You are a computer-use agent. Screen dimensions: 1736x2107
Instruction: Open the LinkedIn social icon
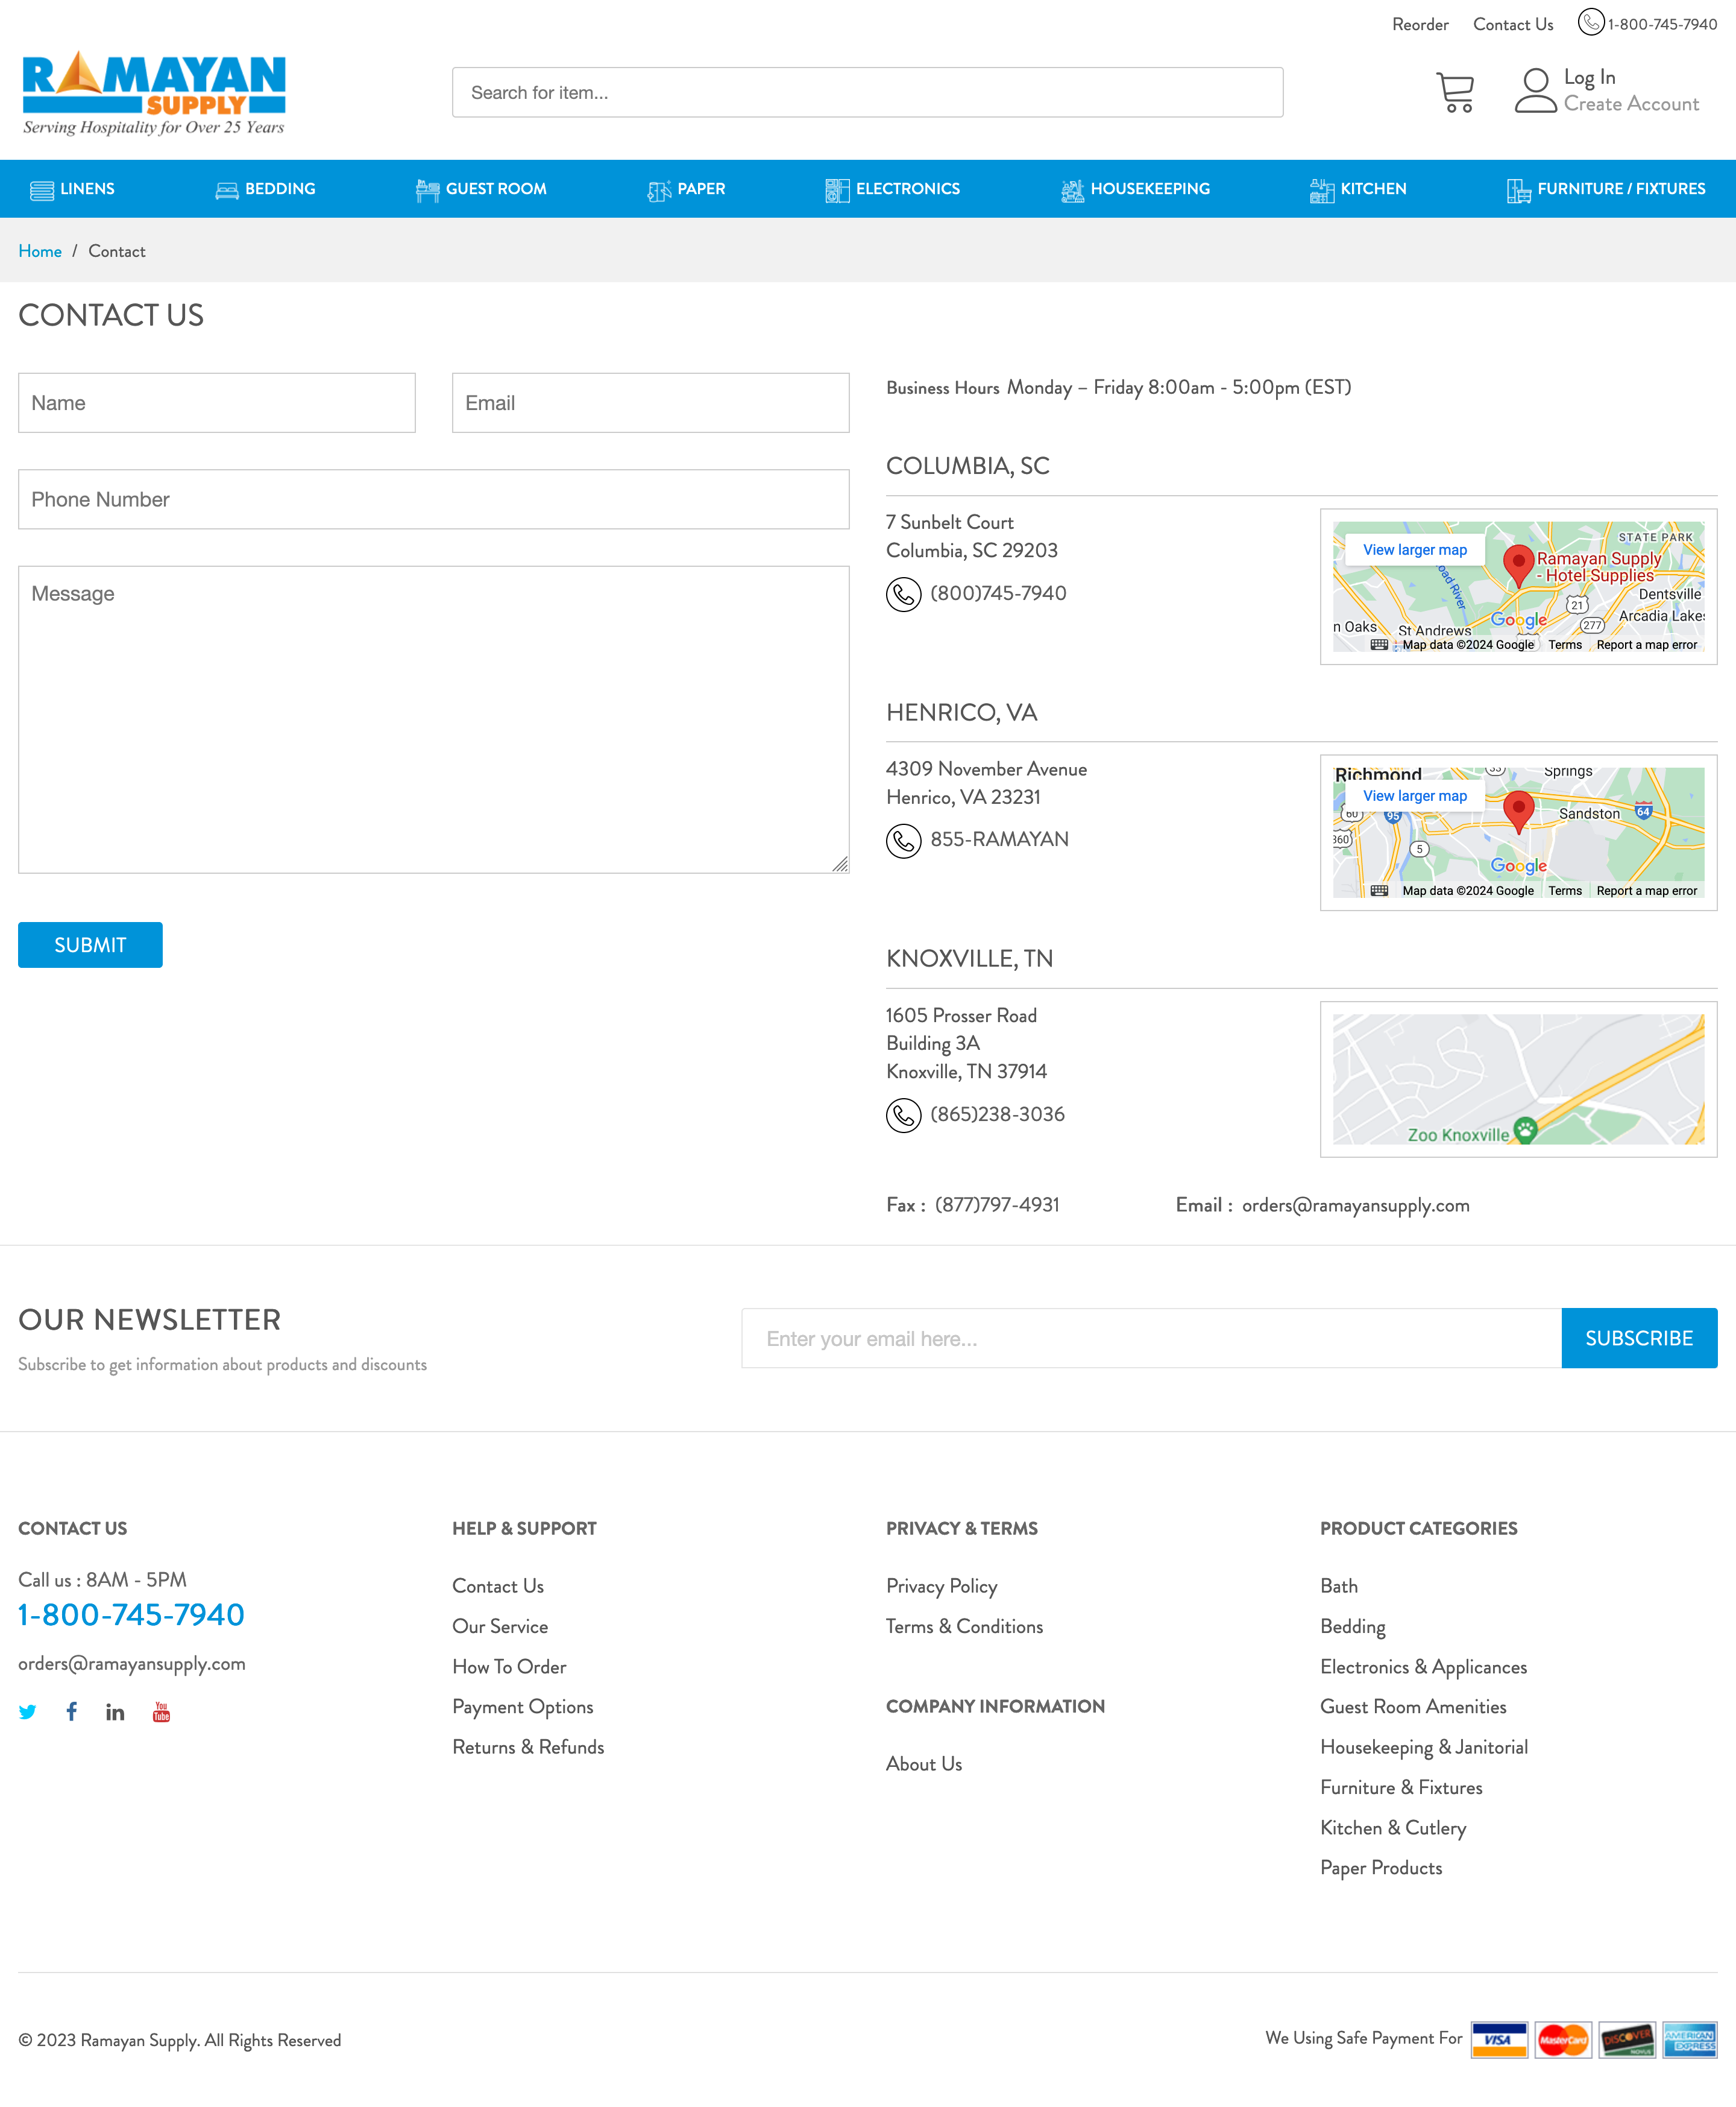[x=115, y=1712]
